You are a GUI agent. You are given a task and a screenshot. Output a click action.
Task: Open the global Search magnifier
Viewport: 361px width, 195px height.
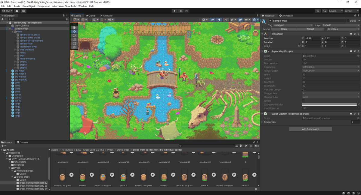325,11
